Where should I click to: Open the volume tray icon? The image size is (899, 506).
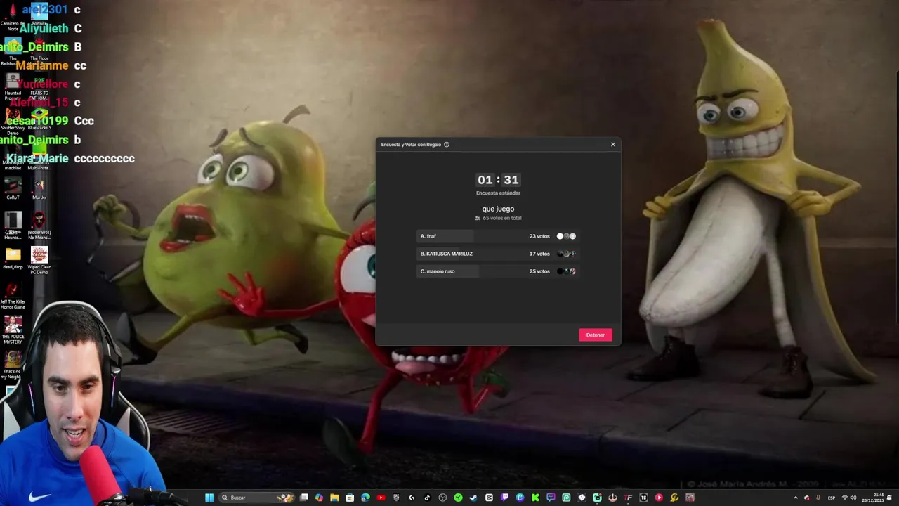[854, 498]
